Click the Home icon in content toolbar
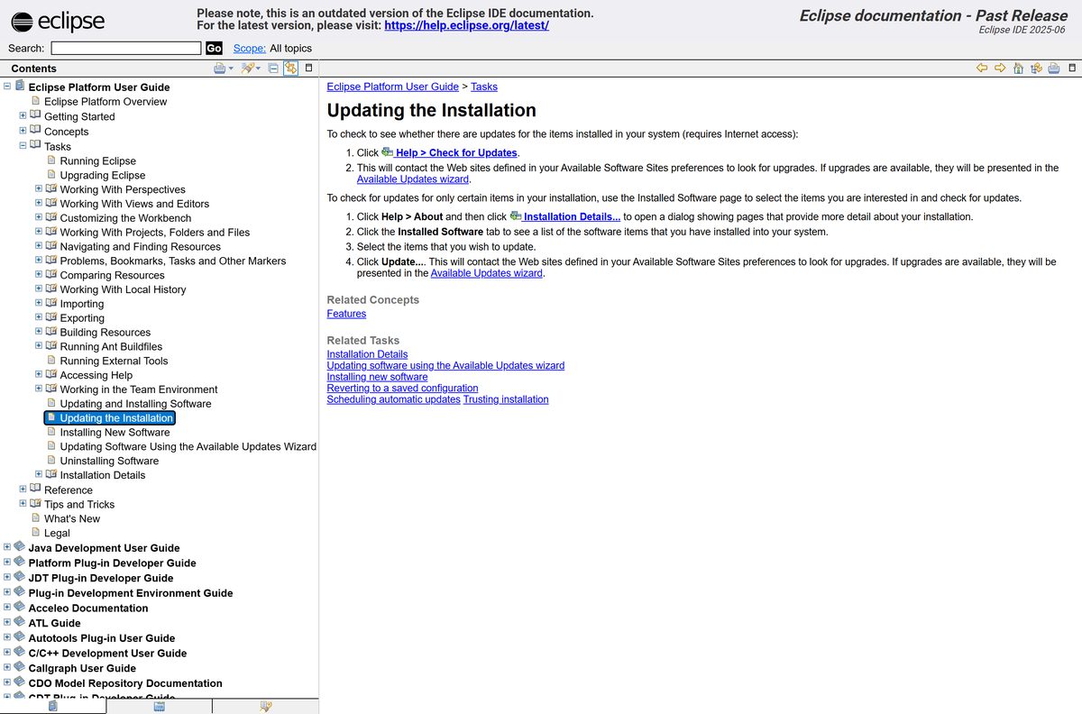Image resolution: width=1082 pixels, height=714 pixels. click(x=1018, y=69)
